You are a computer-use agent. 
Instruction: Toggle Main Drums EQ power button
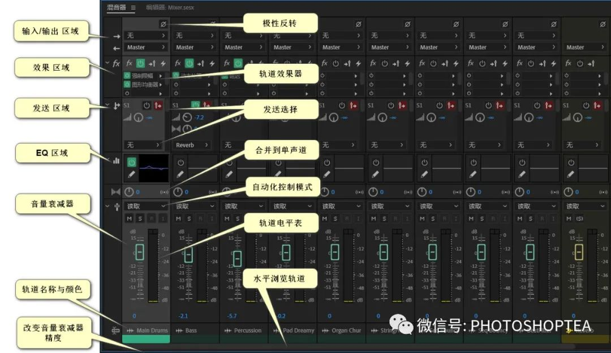tap(132, 162)
